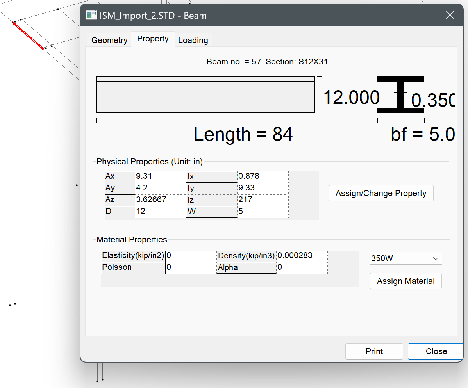Click the beam elevation drawing
468x388 pixels.
[205, 94]
